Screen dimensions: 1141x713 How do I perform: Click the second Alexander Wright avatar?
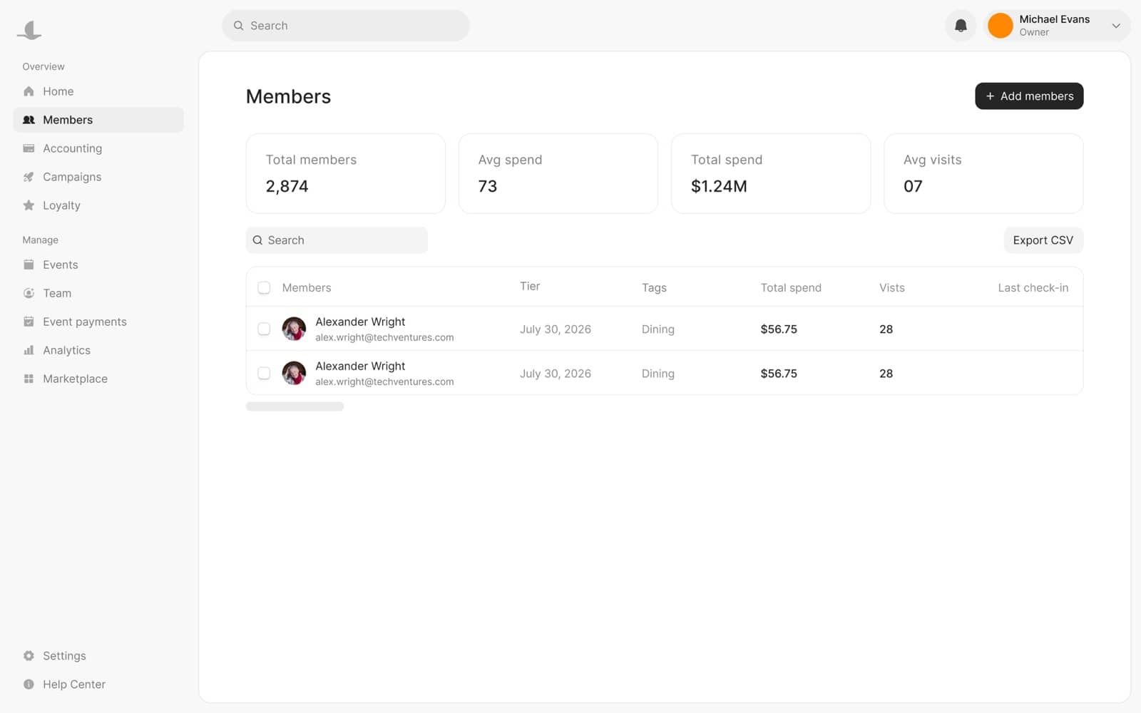[x=294, y=373]
